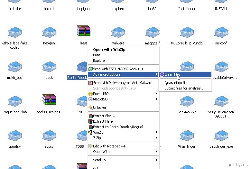Click the Parite,Rootk selected file label

point(77,78)
